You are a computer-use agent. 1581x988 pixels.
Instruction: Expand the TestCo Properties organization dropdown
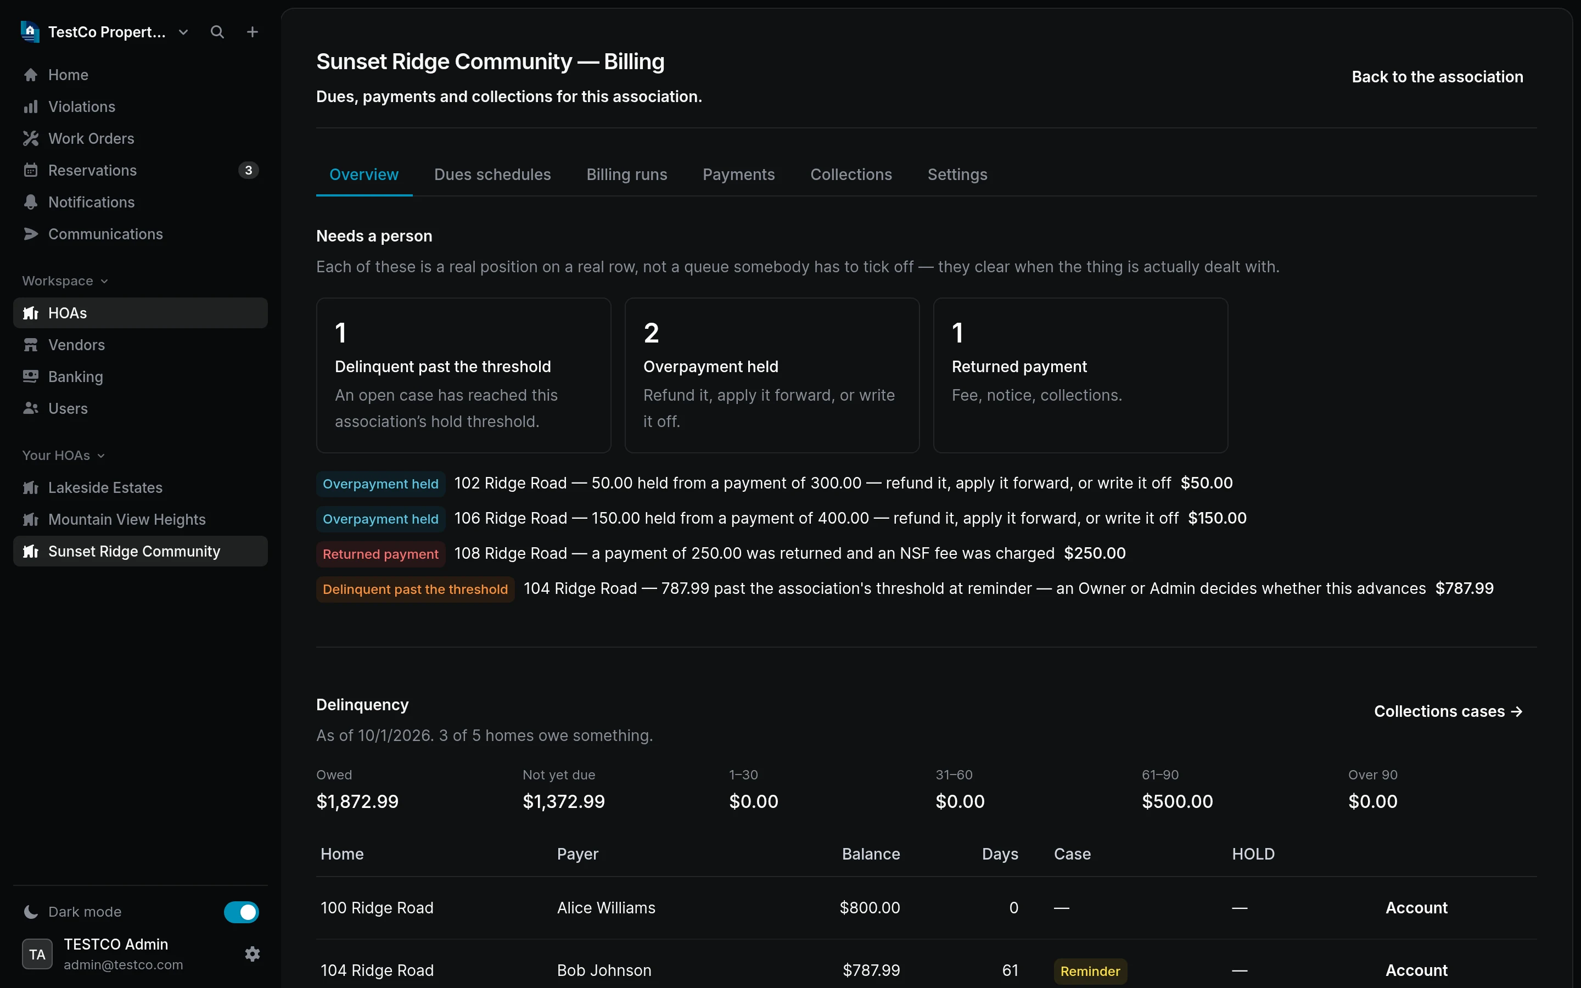point(183,32)
